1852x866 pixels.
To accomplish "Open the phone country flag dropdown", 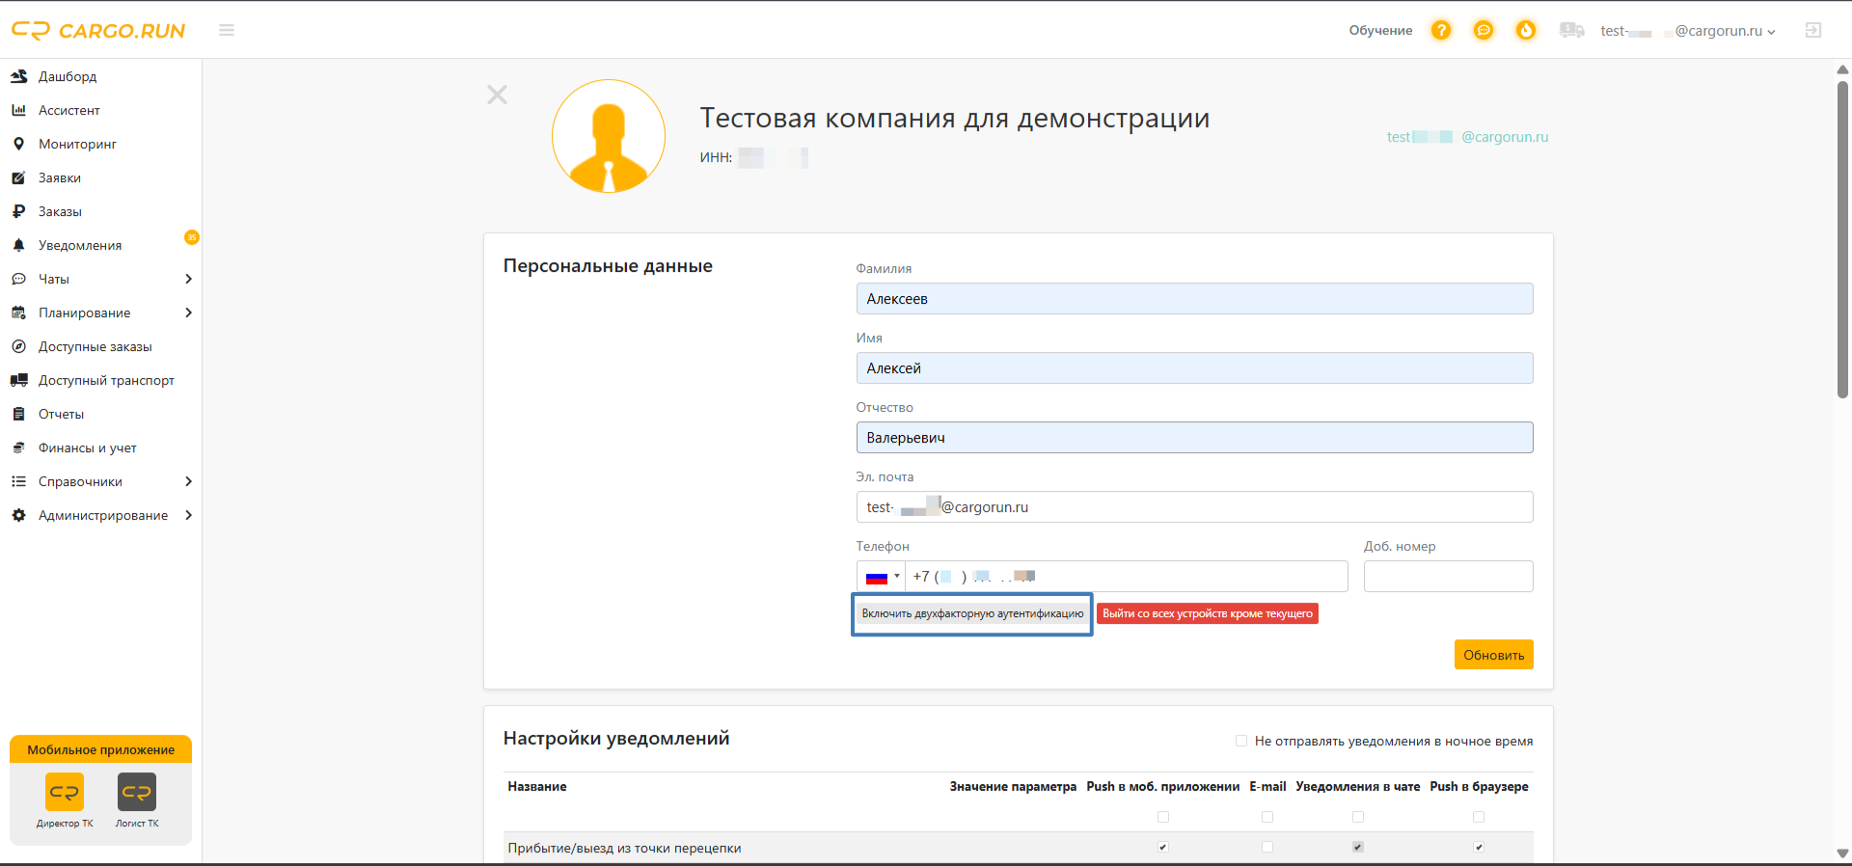I will pos(882,577).
